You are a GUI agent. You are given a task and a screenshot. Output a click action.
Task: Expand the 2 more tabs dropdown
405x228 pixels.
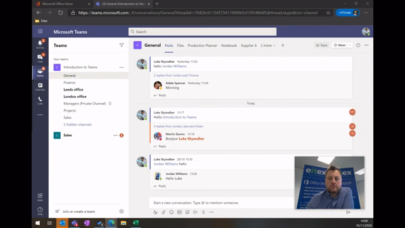click(268, 46)
